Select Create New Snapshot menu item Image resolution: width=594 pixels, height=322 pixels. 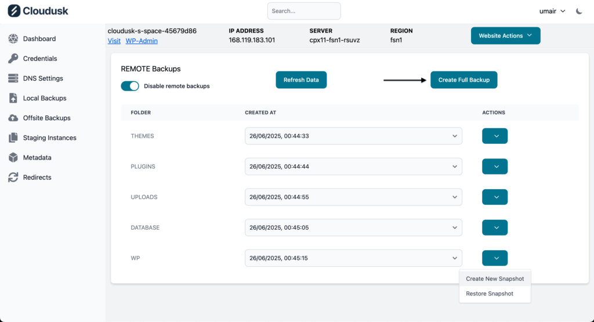494,278
